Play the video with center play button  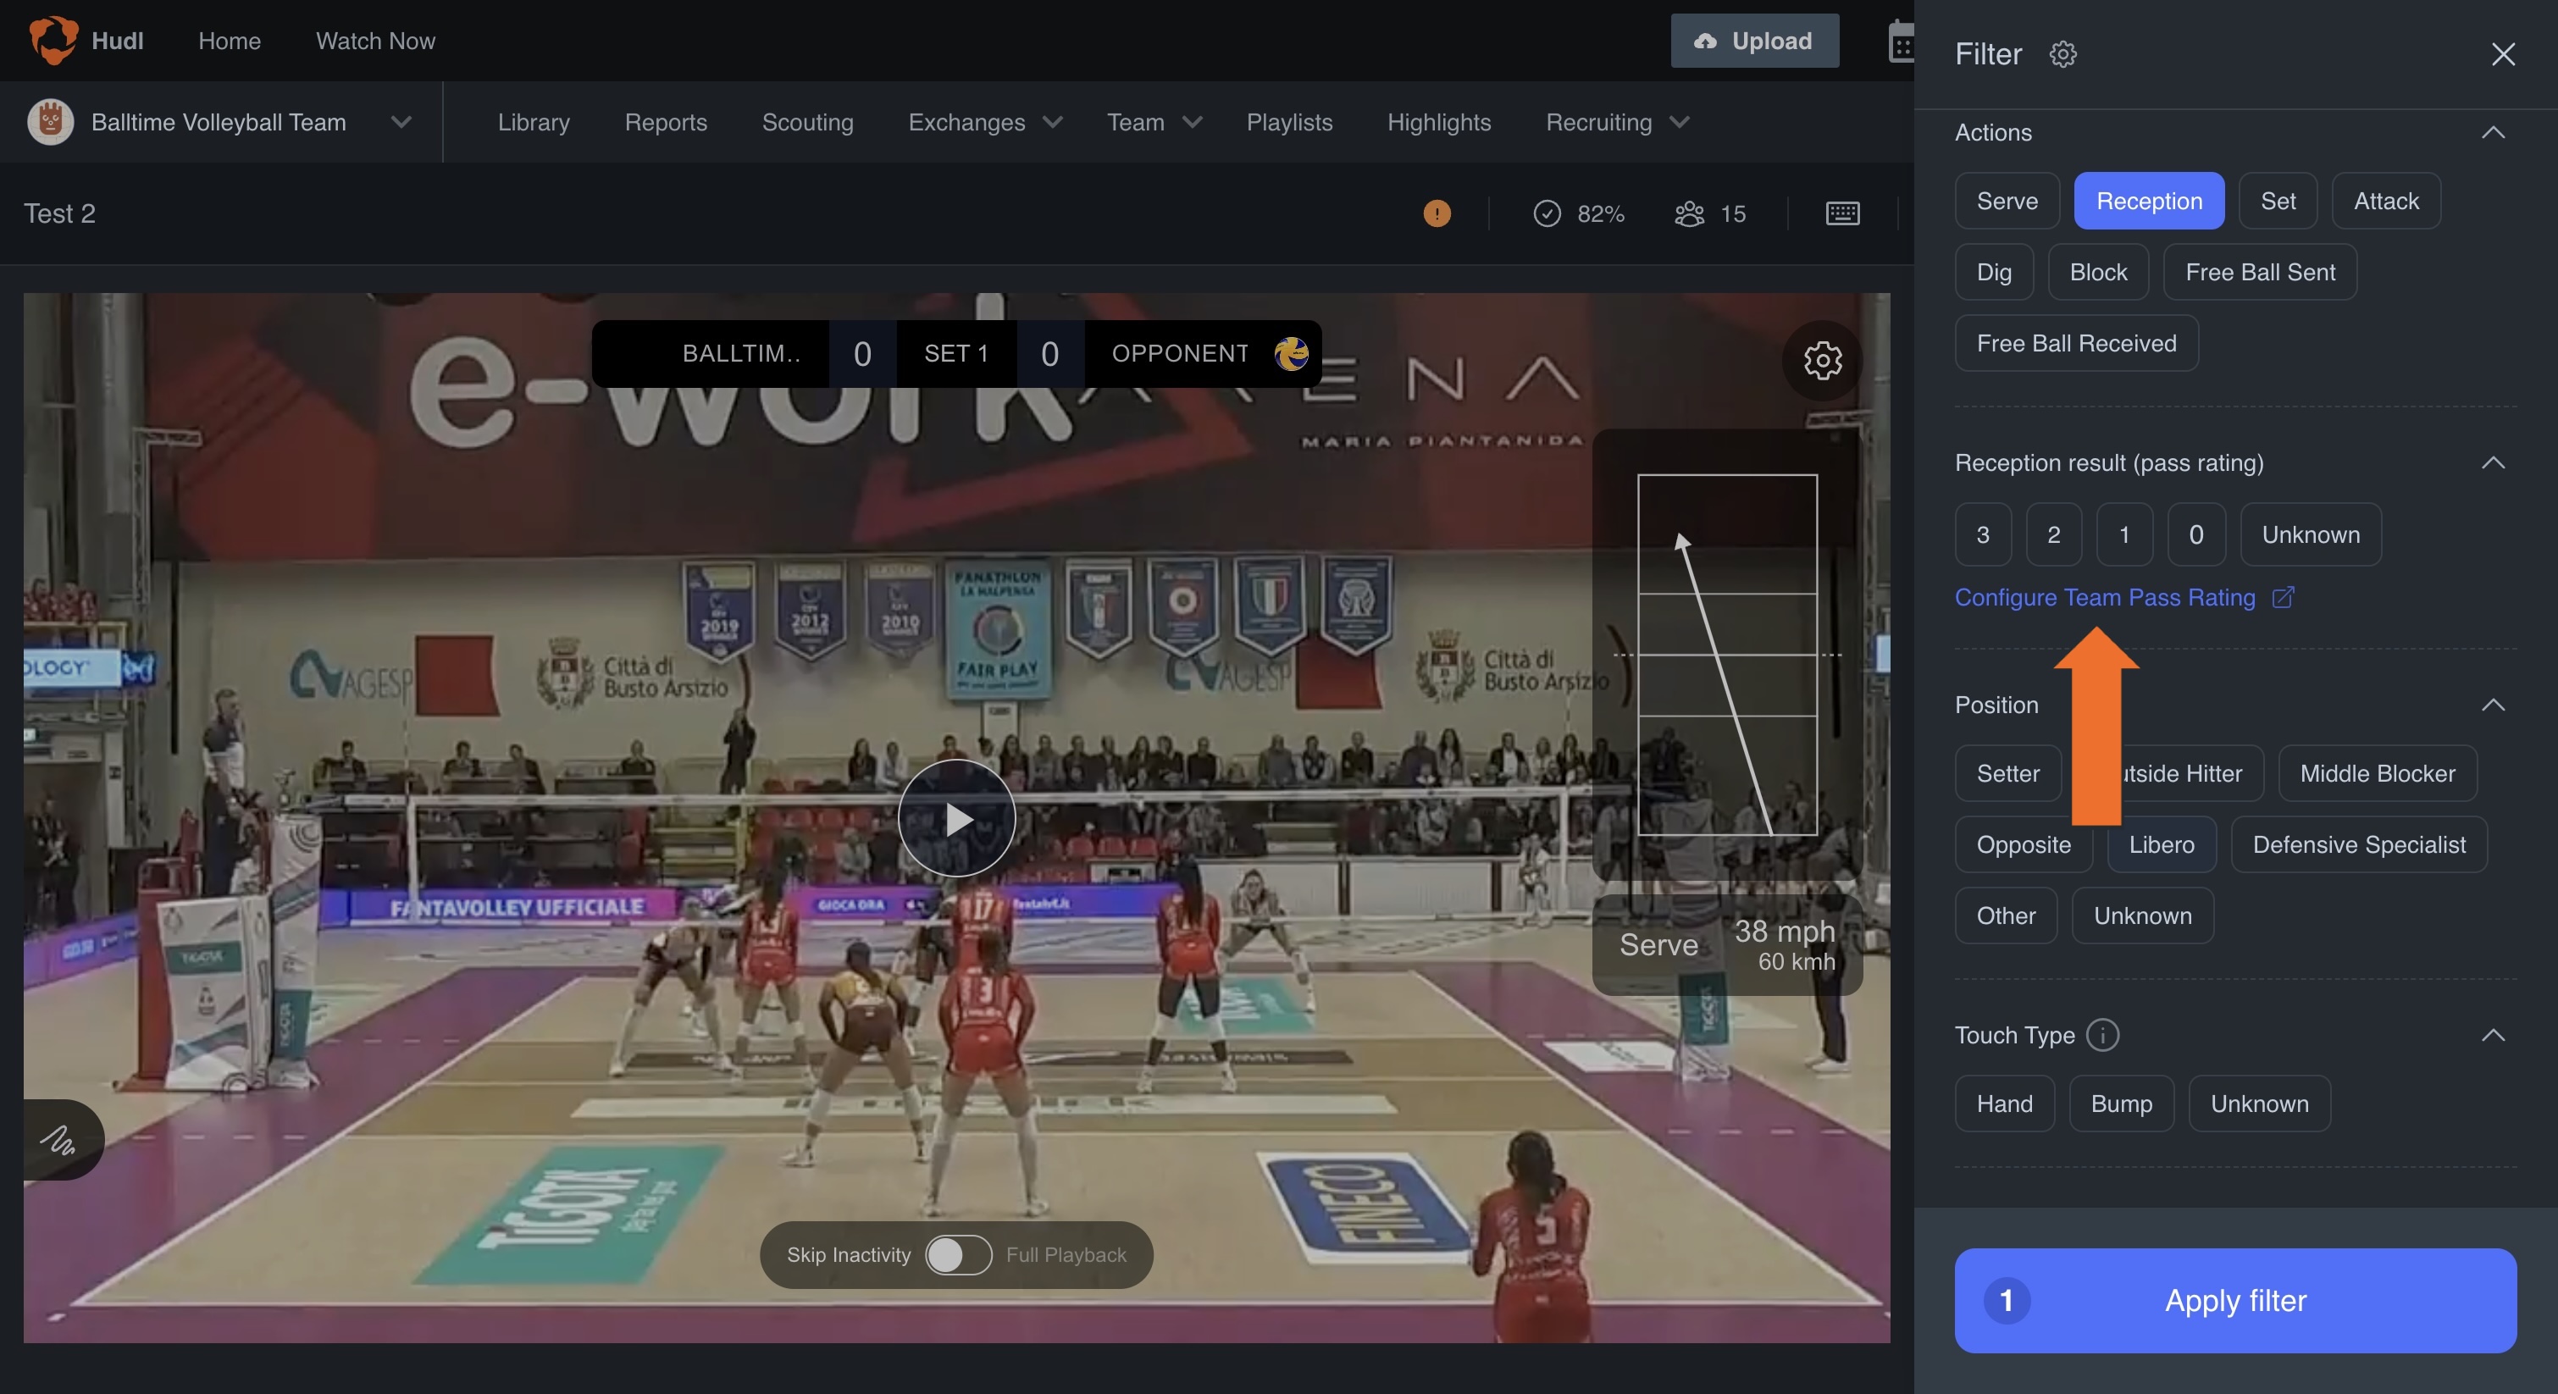tap(956, 818)
